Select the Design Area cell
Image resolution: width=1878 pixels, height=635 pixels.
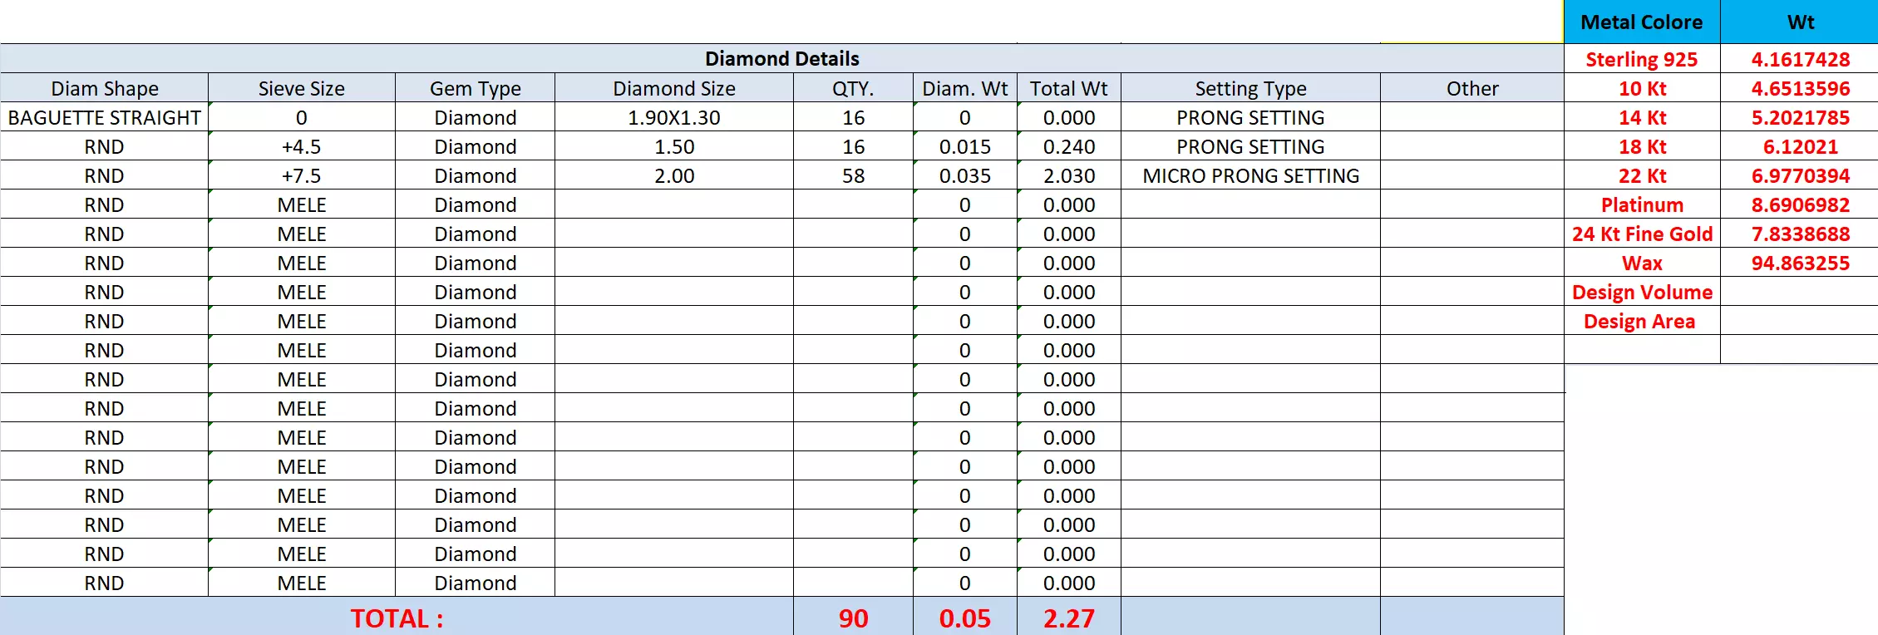pyautogui.click(x=1642, y=321)
